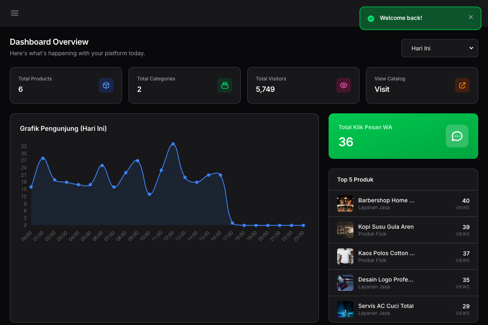
Task: Dismiss the Welcome back notification
Action: pyautogui.click(x=471, y=17)
